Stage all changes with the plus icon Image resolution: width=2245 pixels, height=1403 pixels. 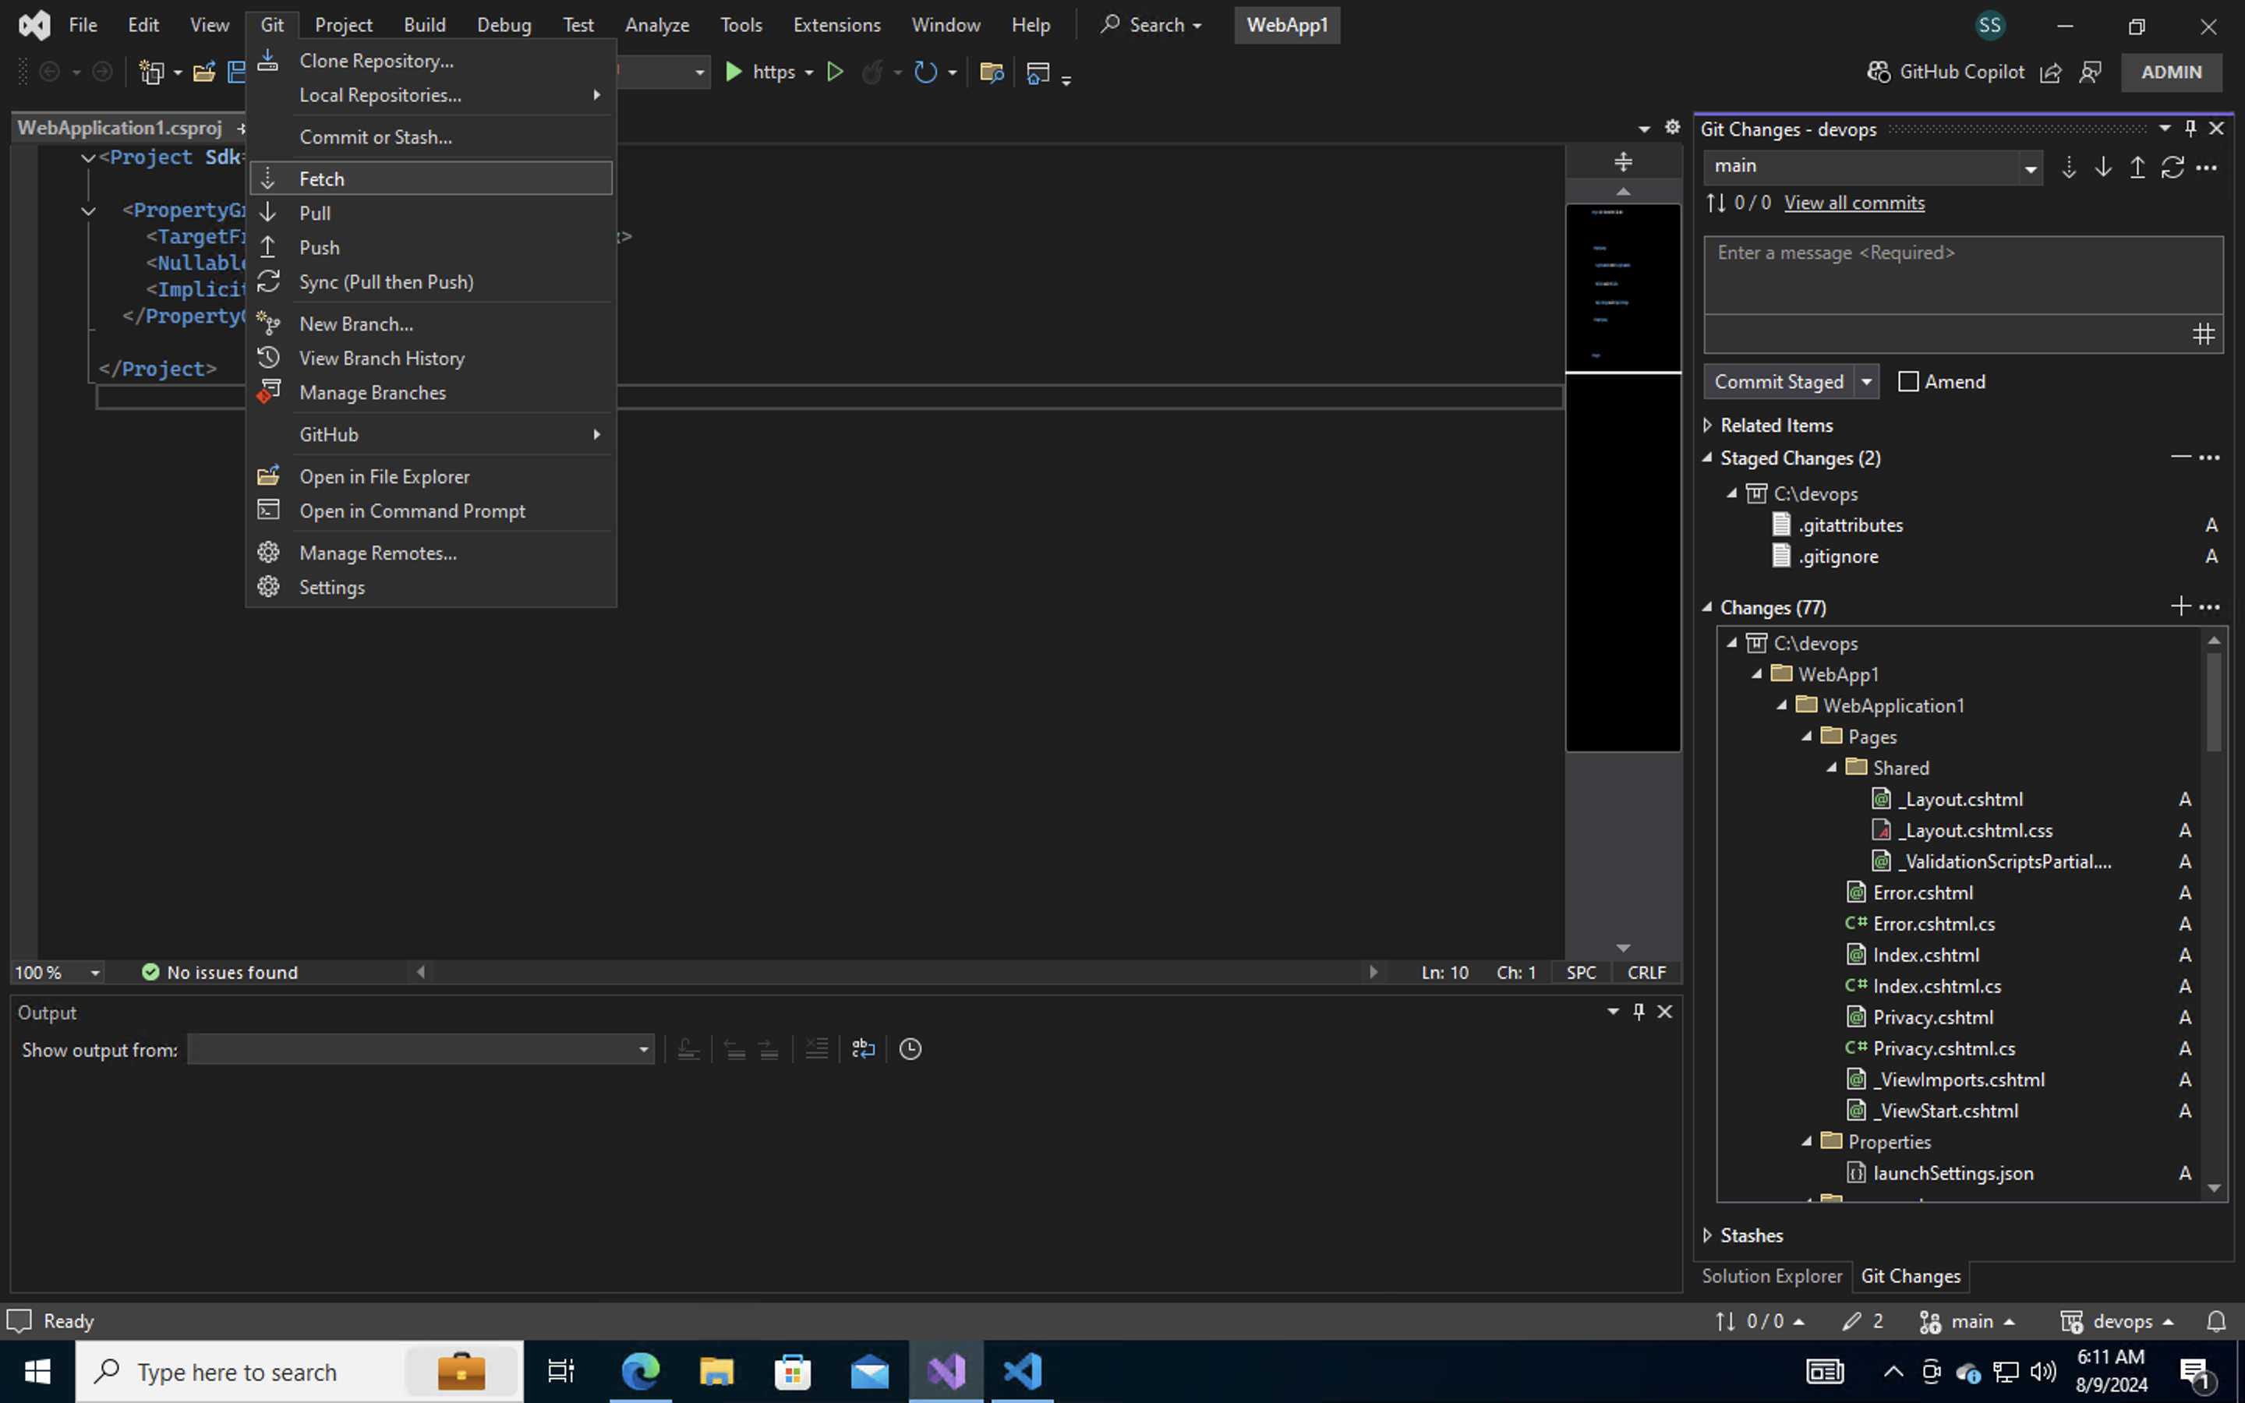(x=2180, y=607)
